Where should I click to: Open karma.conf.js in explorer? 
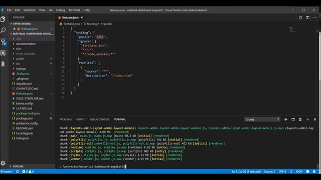click(x=25, y=103)
